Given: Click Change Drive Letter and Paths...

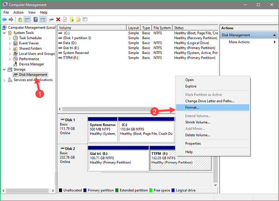Looking at the screenshot, I should pyautogui.click(x=209, y=101).
